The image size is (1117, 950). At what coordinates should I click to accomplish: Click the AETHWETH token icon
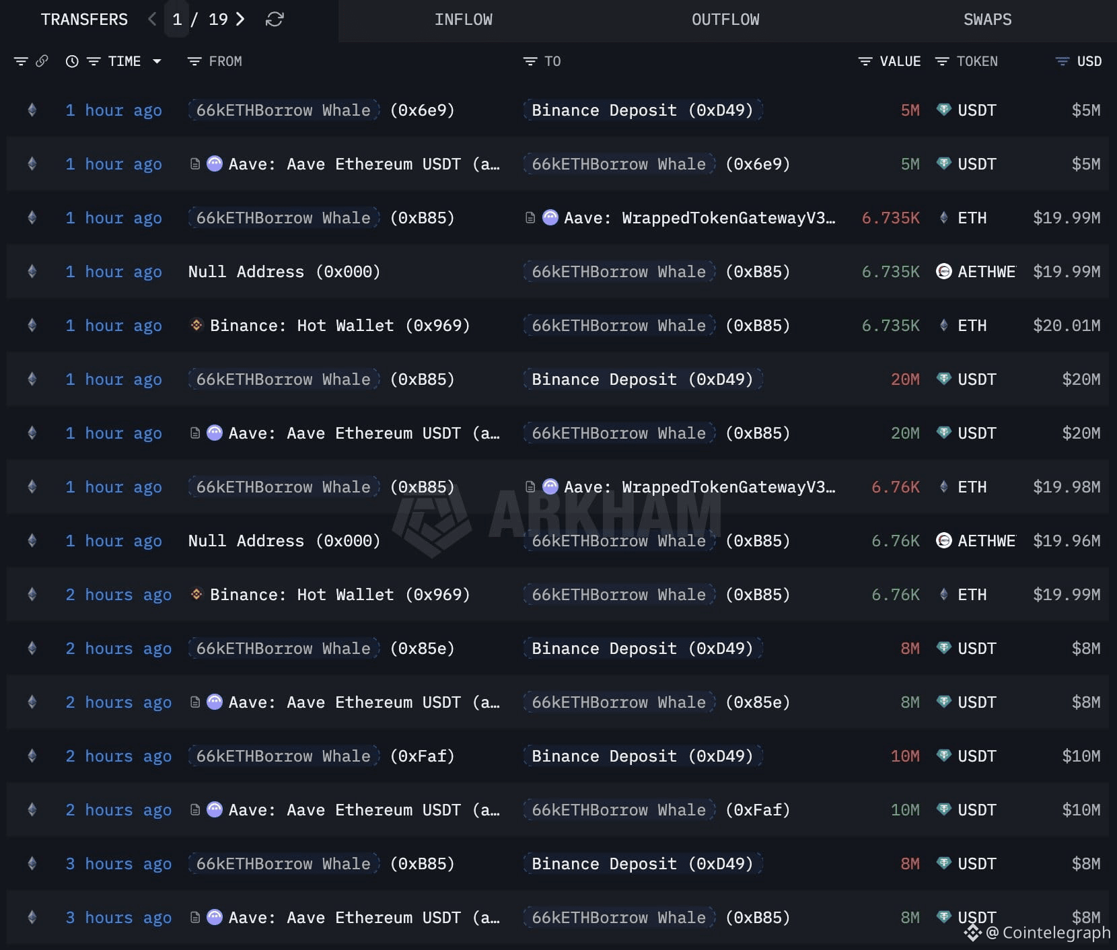pyautogui.click(x=943, y=272)
